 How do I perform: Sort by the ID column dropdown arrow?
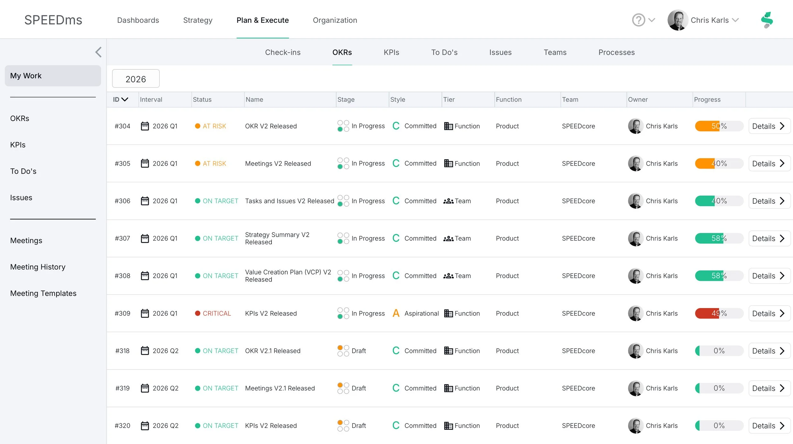tap(125, 100)
